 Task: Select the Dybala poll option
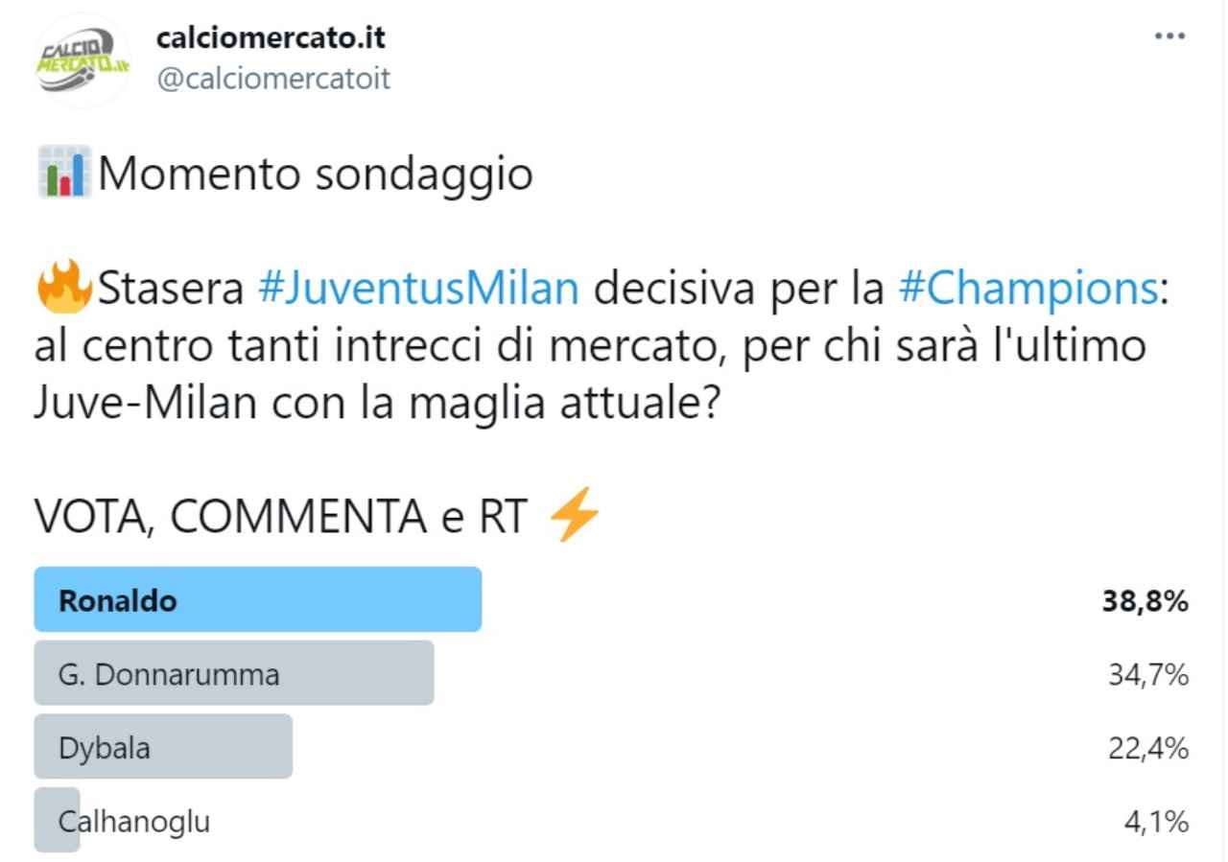click(x=163, y=747)
